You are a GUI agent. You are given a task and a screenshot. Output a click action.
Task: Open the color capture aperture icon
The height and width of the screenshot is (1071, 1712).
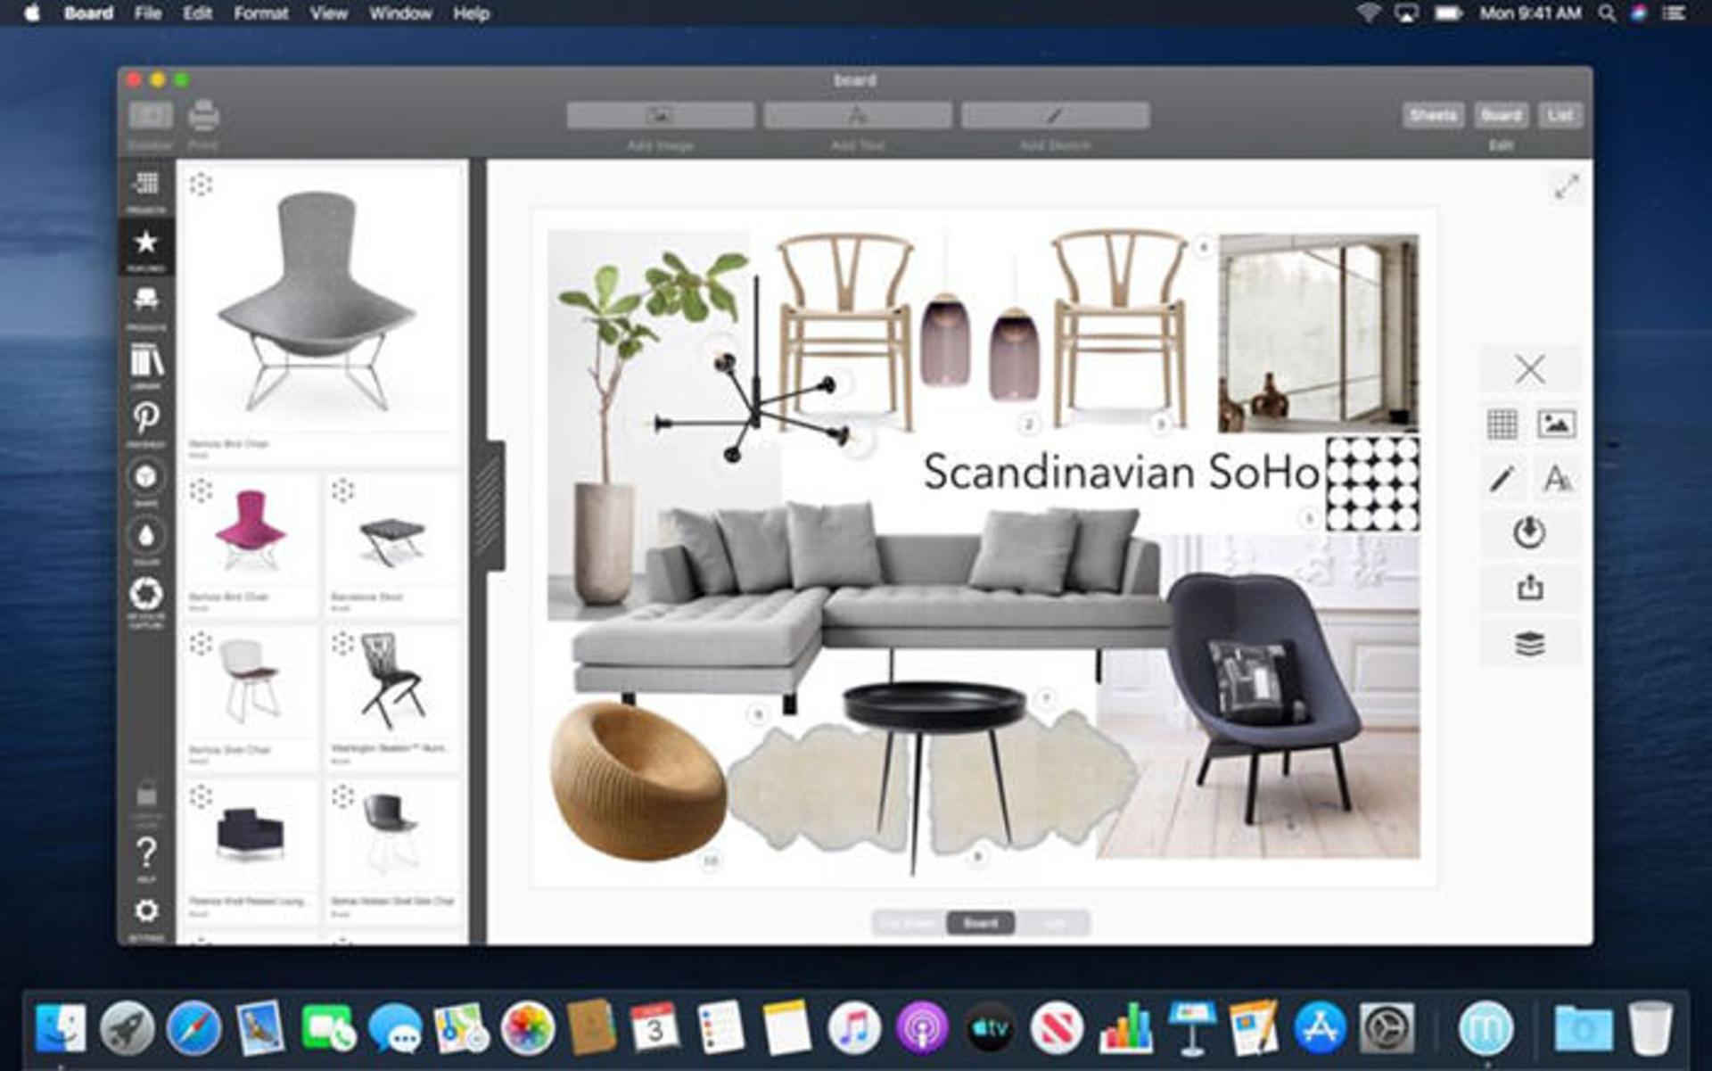(x=146, y=600)
